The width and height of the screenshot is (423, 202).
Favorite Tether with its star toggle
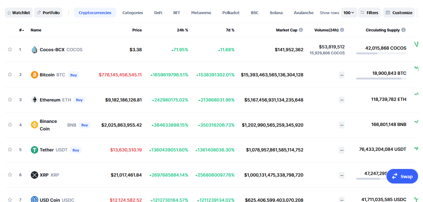coord(10,150)
